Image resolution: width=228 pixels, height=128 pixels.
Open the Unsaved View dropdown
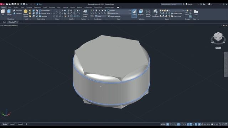point(119,14)
